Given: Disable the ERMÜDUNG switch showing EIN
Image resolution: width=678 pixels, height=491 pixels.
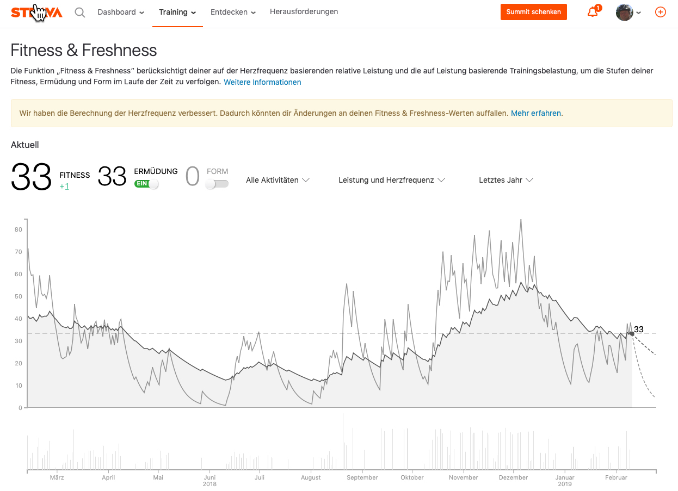Looking at the screenshot, I should [146, 184].
